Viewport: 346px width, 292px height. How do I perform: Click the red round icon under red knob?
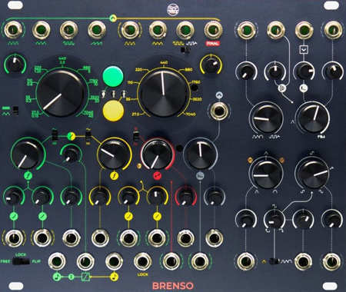pyautogui.click(x=157, y=176)
